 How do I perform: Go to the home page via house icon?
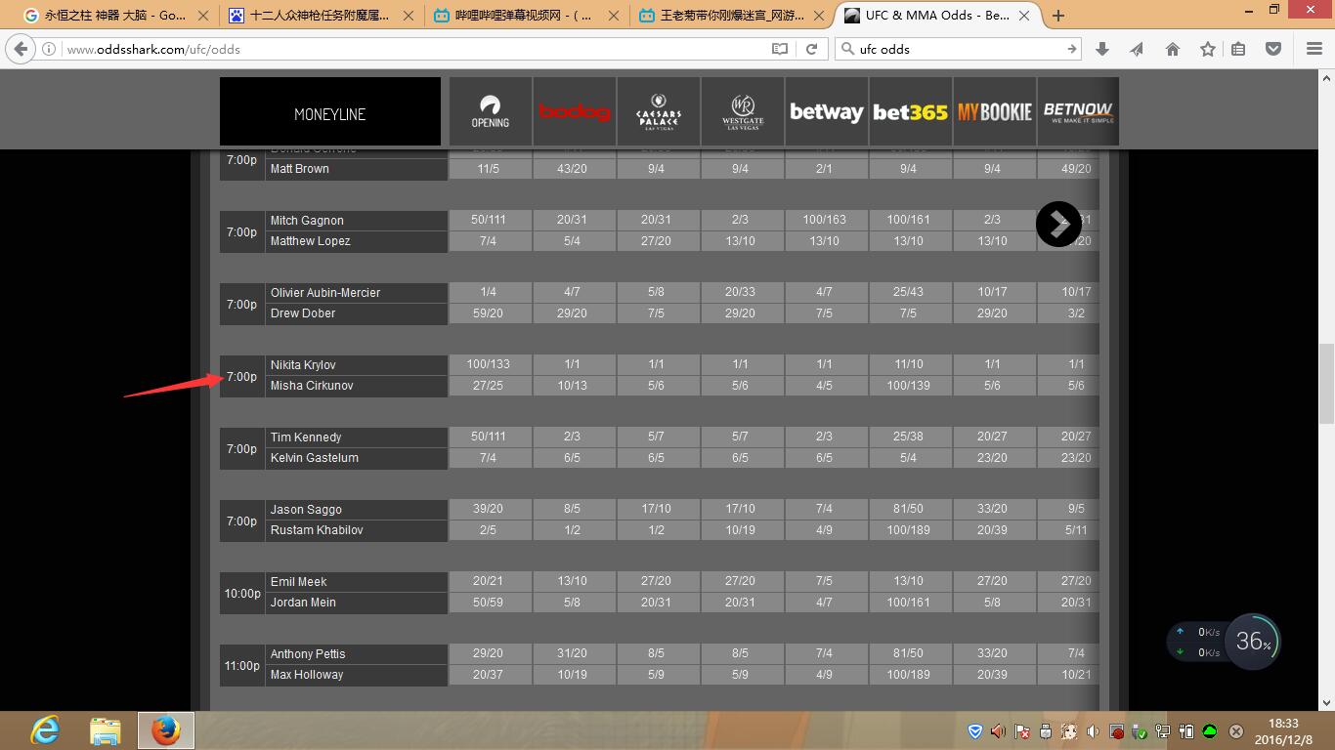coord(1173,49)
